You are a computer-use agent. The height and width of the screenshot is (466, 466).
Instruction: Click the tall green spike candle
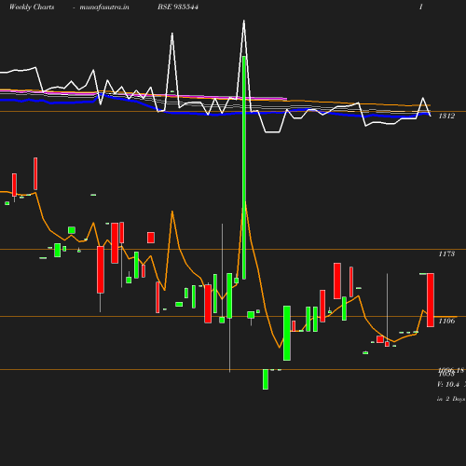tap(244, 168)
